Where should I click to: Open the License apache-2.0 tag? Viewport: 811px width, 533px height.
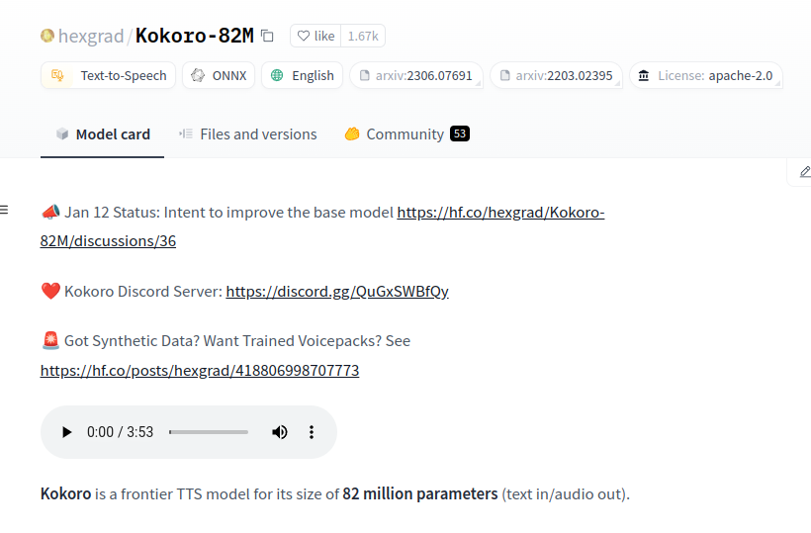point(705,75)
